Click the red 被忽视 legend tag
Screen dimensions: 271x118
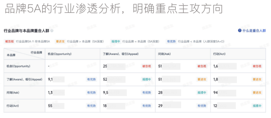coord(10,41)
